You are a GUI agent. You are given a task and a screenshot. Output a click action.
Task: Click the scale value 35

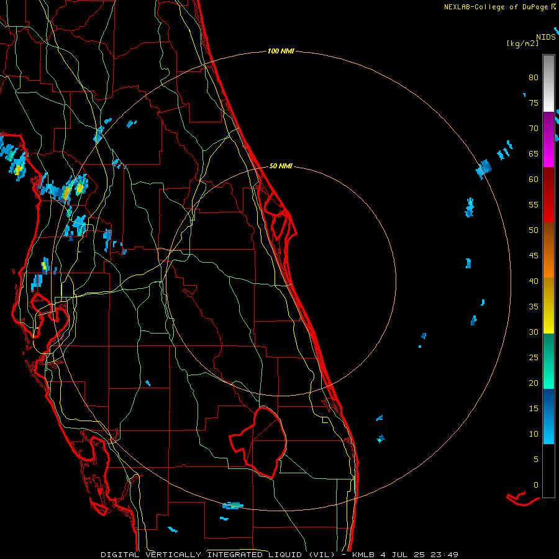pyautogui.click(x=534, y=307)
